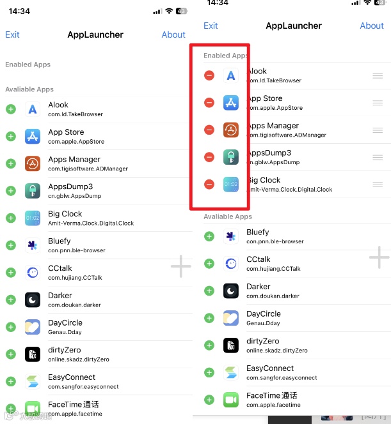391x424 pixels.
Task: Tap the large gray plus on right screen
Action: tap(379, 257)
